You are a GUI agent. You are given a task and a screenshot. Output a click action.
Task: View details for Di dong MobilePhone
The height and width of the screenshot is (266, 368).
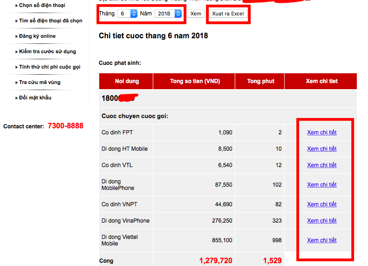[x=322, y=185]
